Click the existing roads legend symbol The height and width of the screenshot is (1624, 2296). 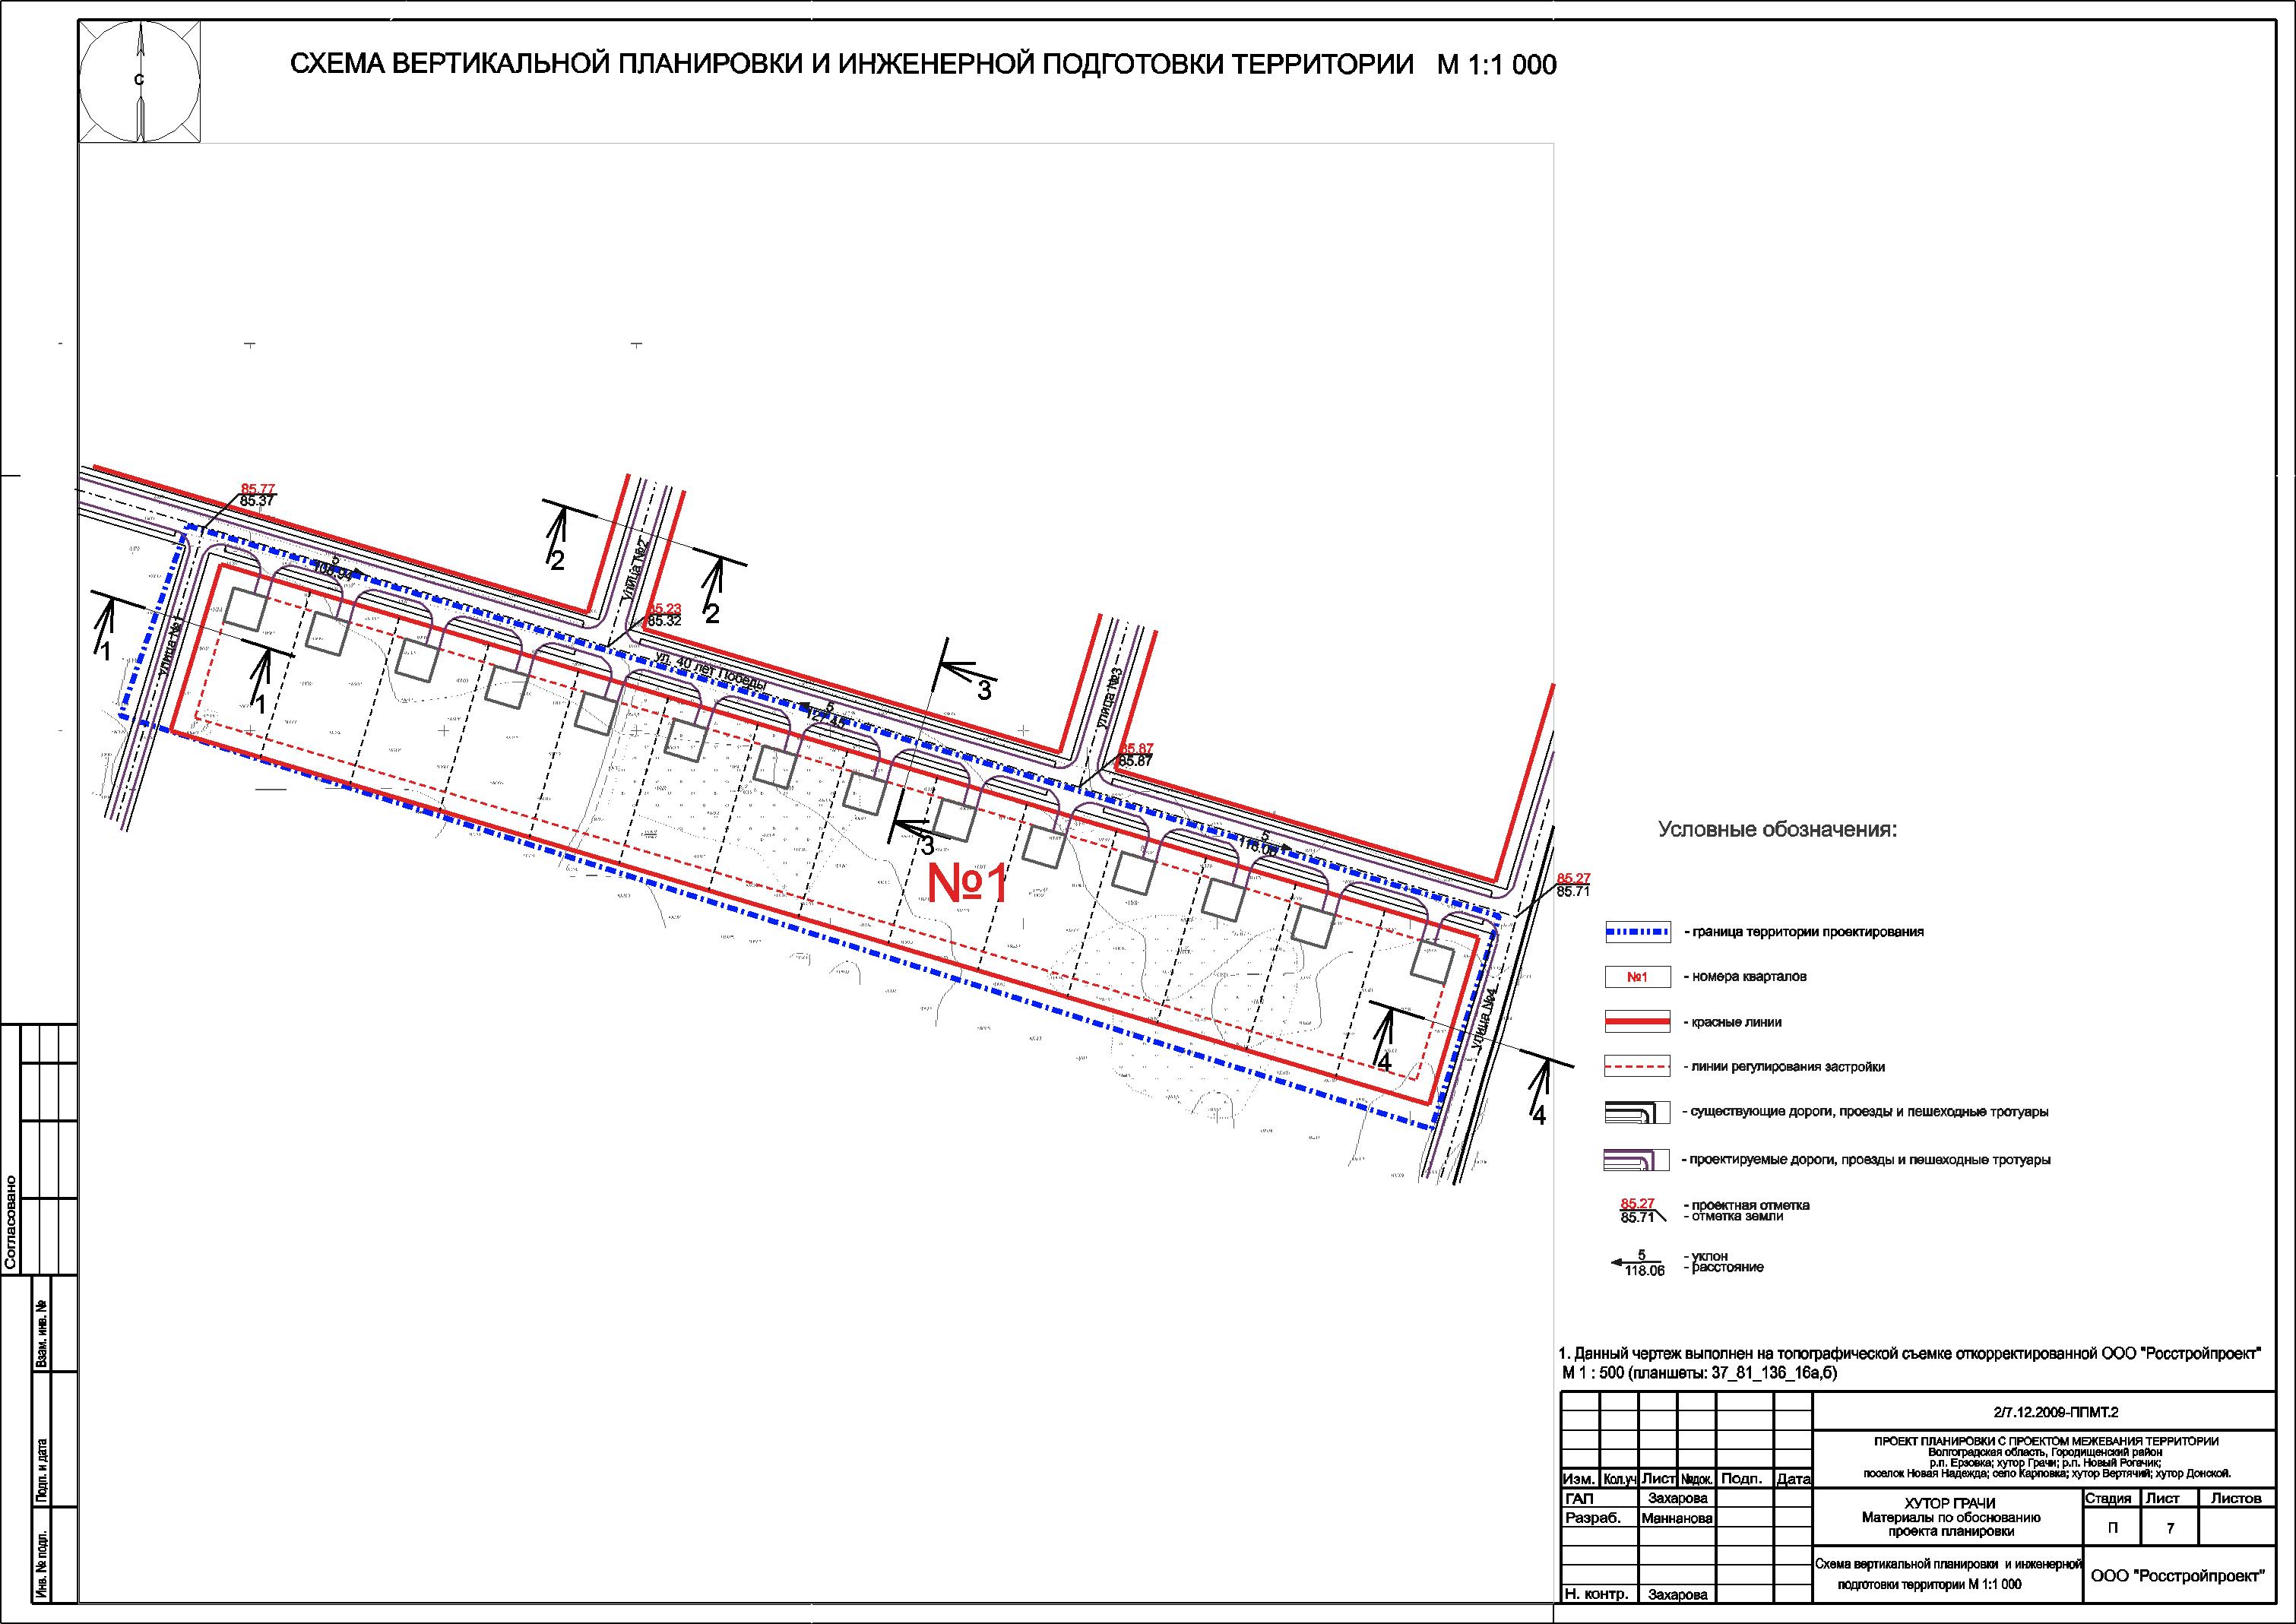1637,1112
